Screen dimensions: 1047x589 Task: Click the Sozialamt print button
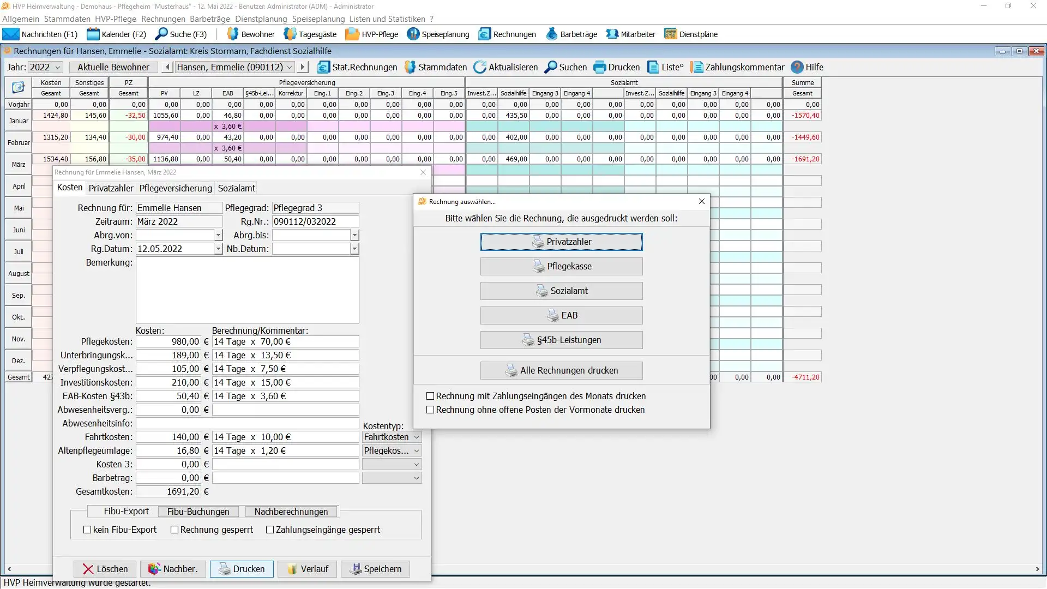(x=561, y=291)
